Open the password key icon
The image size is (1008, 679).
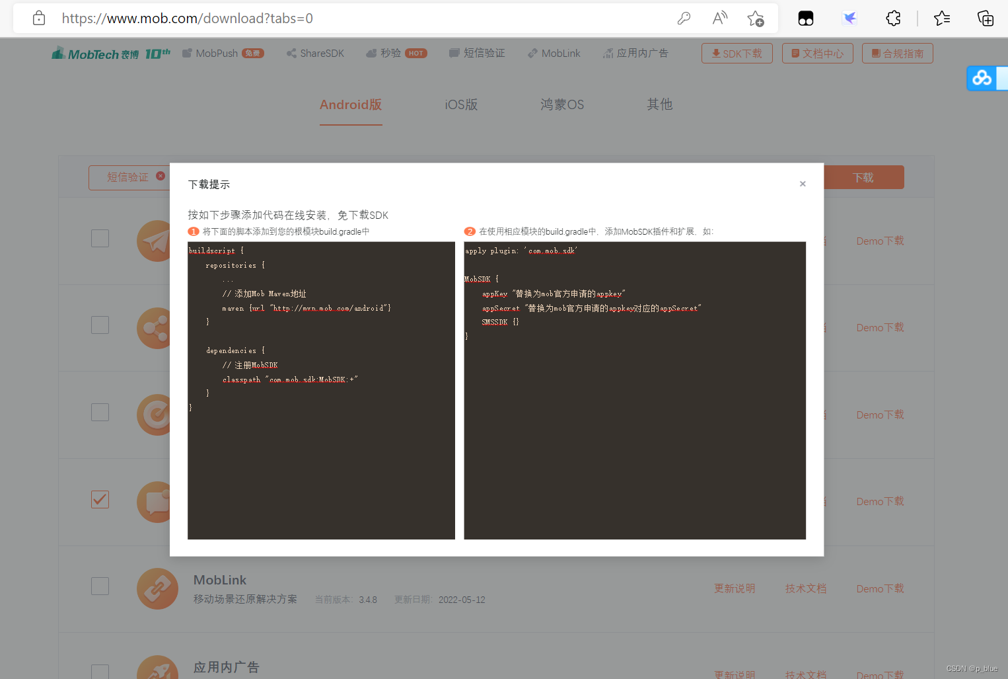coord(684,19)
